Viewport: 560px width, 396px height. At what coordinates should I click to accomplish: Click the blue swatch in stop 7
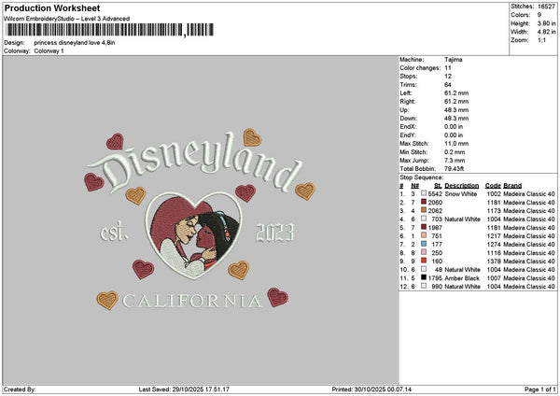(424, 244)
